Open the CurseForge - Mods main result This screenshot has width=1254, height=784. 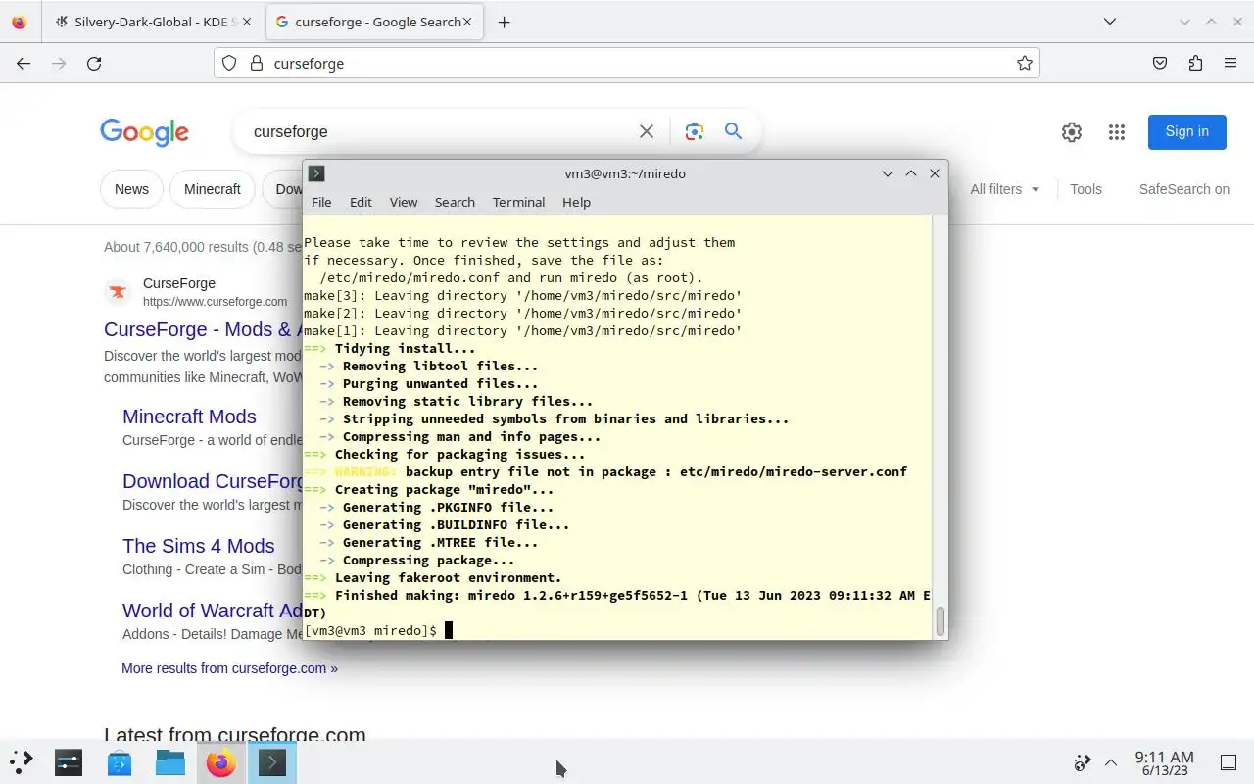203,329
